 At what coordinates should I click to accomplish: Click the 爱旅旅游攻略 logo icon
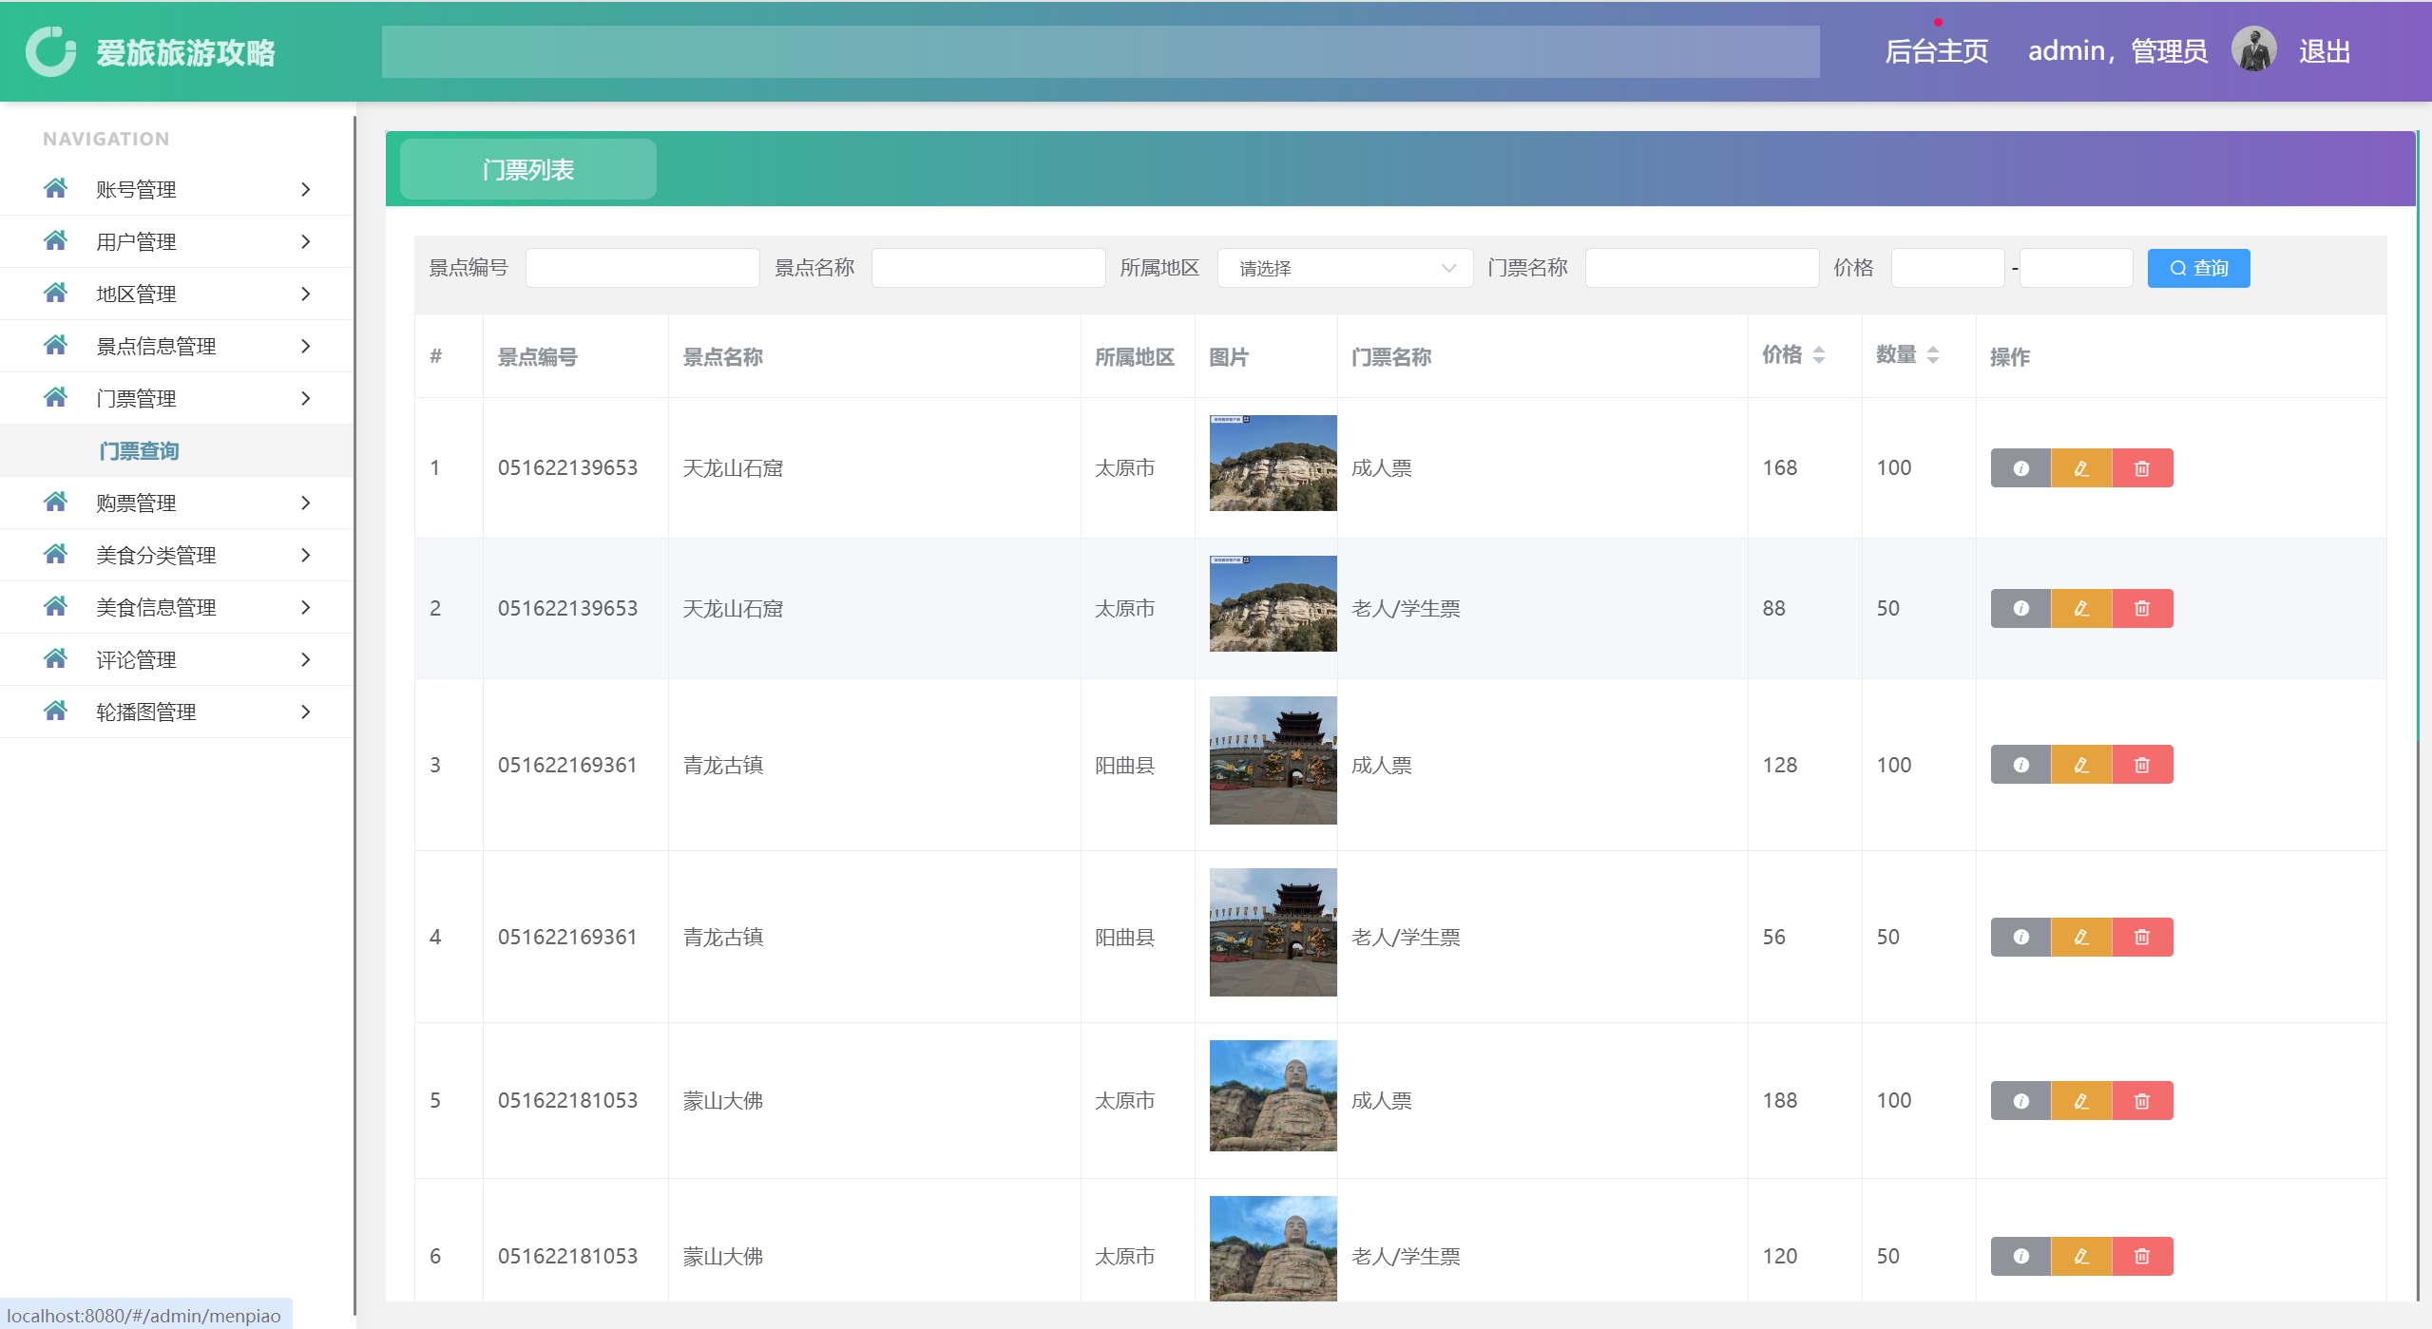point(50,51)
